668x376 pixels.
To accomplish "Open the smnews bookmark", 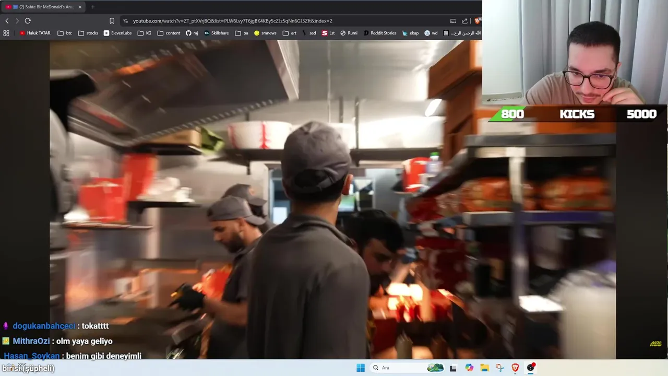I will [x=265, y=33].
